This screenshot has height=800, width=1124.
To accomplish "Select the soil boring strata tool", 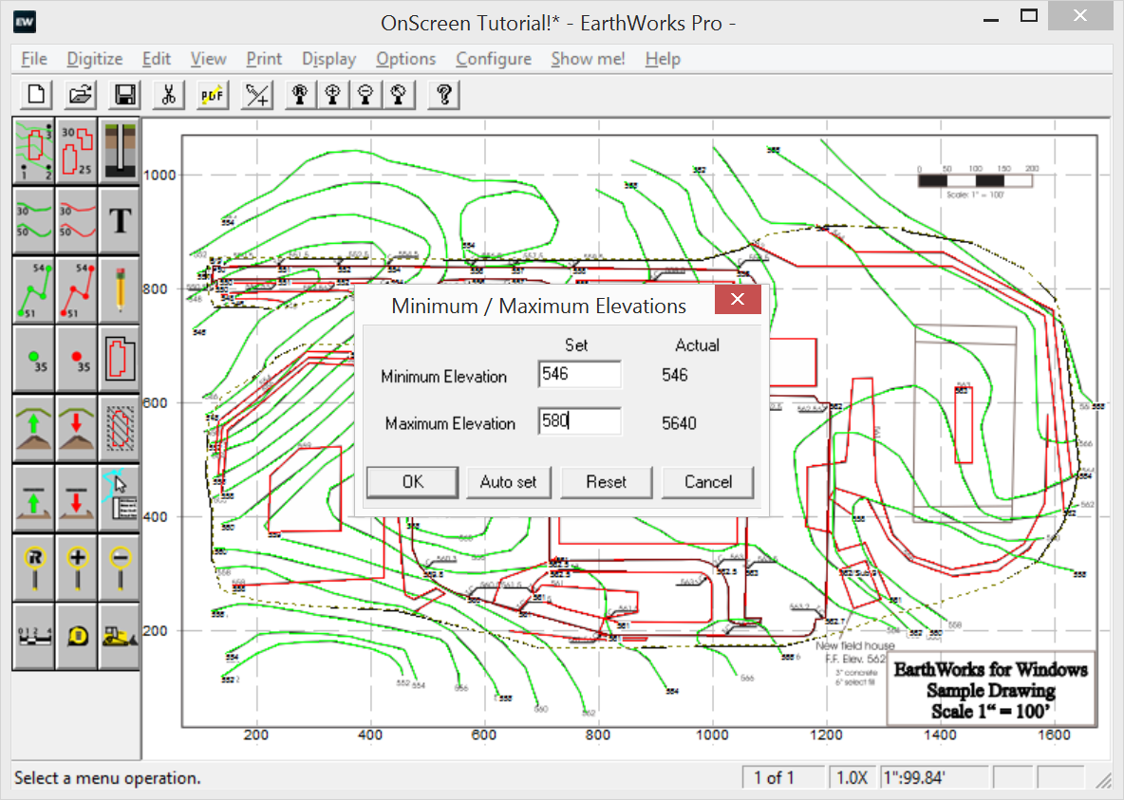I will pyautogui.click(x=120, y=151).
